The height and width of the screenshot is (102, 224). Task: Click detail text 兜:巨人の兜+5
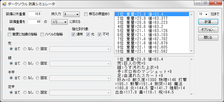(131, 63)
